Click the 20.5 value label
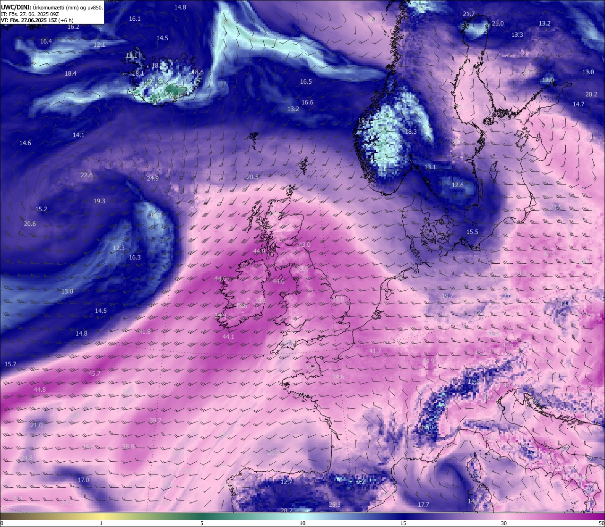The width and height of the screenshot is (605, 527). pos(252,177)
